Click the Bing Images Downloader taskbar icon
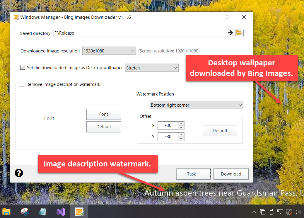Viewport: 304px width, 218px height. tap(79, 212)
